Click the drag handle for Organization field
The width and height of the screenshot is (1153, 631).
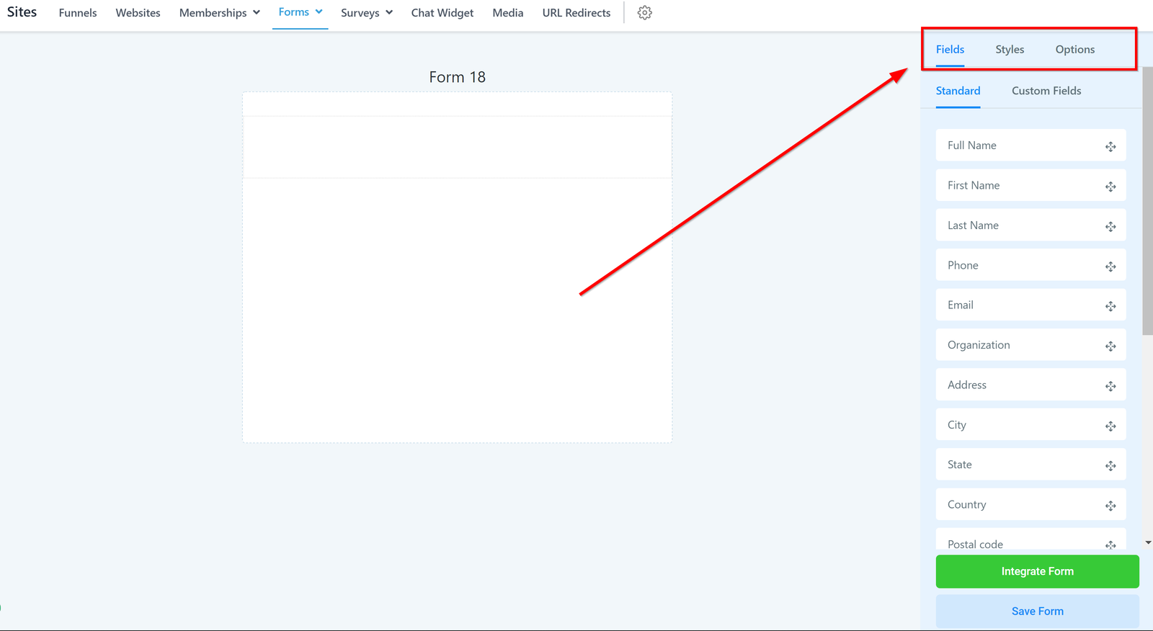tap(1110, 346)
